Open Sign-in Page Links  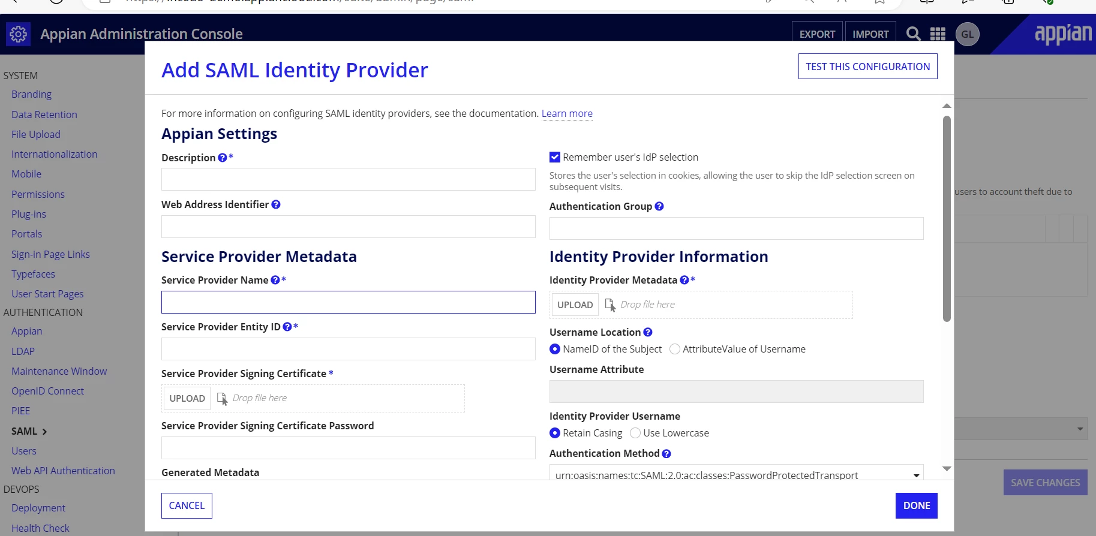point(50,254)
